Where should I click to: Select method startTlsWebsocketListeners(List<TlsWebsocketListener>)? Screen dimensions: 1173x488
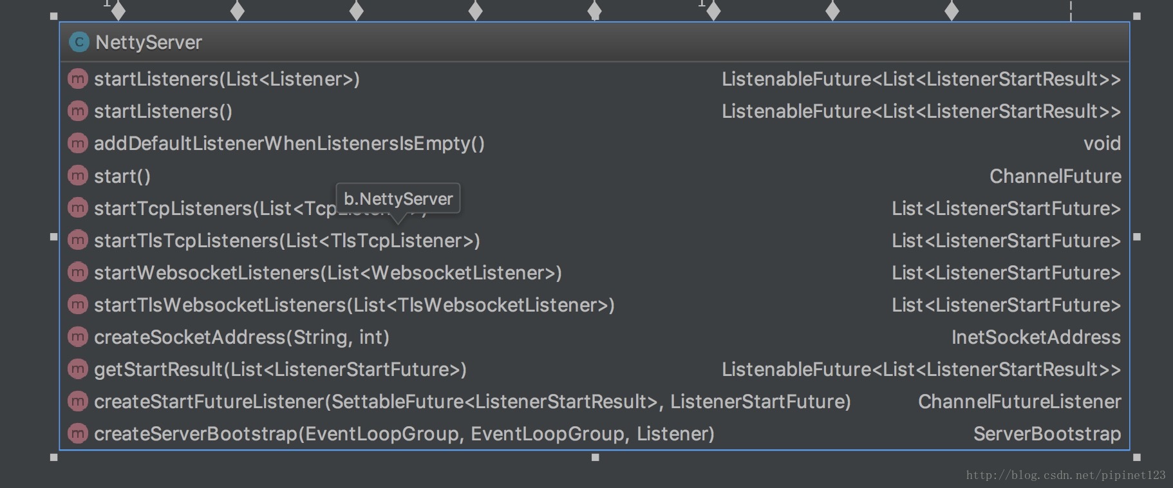[354, 305]
